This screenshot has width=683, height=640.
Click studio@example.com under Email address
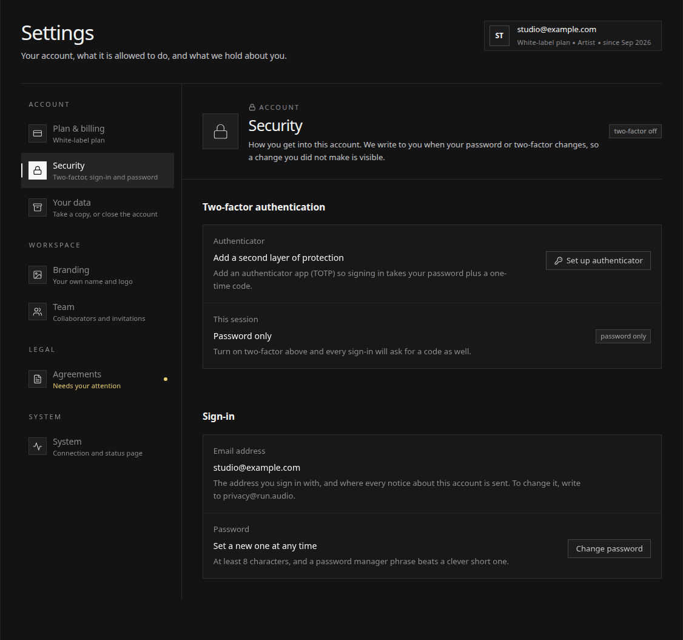coord(257,468)
